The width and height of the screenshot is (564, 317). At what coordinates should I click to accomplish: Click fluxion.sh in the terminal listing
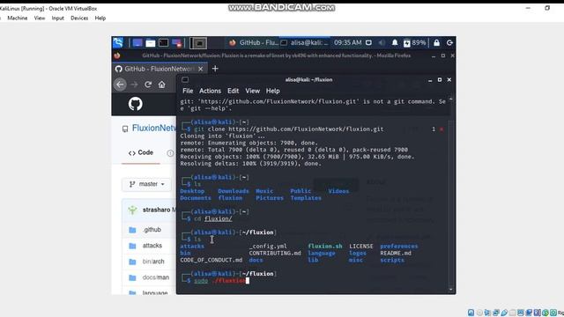tap(325, 247)
